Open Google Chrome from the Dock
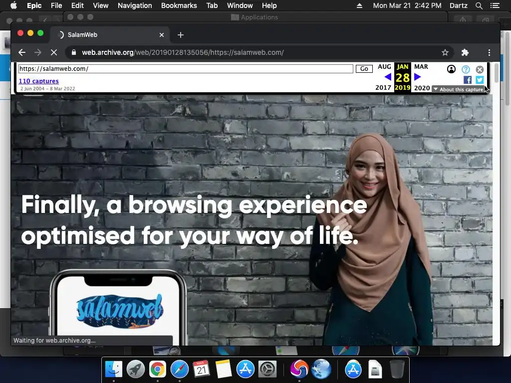The height and width of the screenshot is (383, 511). point(157,370)
